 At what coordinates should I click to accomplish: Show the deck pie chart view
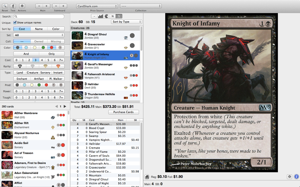pyautogui.click(x=106, y=16)
